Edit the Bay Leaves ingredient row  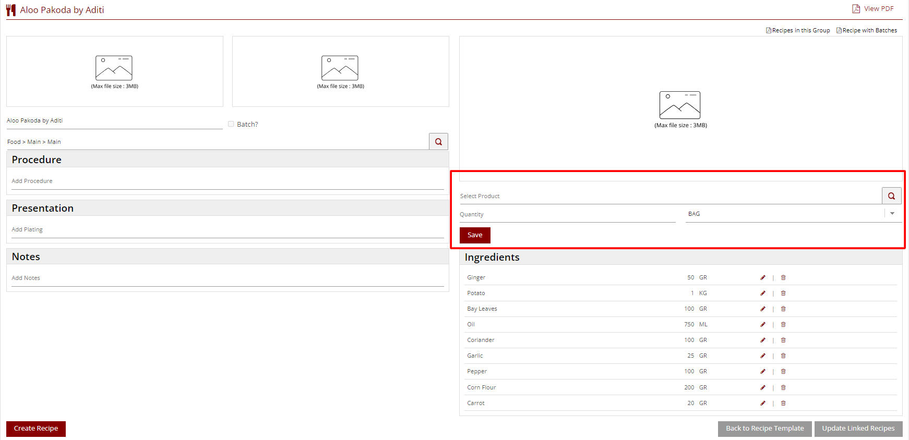point(763,309)
